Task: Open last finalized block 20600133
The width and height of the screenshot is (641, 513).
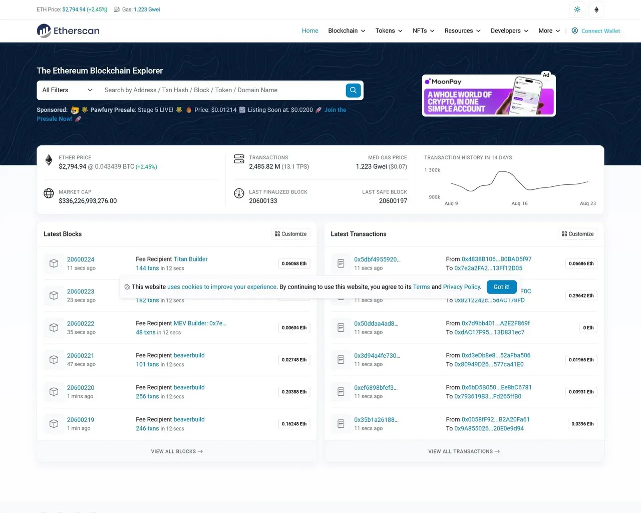Action: point(263,201)
